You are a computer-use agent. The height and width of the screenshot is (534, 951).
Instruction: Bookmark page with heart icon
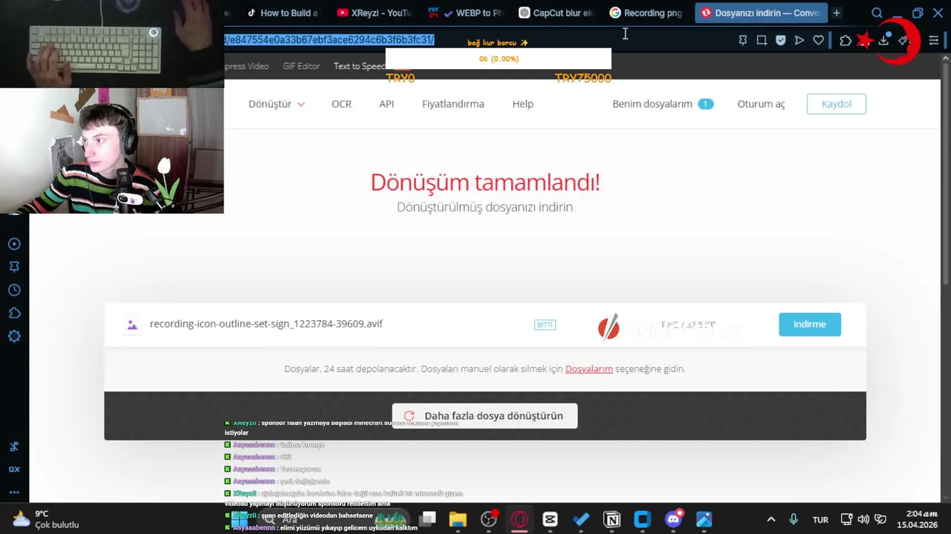click(x=818, y=40)
